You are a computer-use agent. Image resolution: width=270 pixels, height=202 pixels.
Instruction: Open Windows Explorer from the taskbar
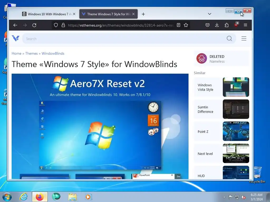tap(73, 197)
